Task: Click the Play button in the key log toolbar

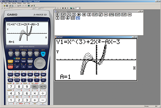Action: [x=58, y=8]
